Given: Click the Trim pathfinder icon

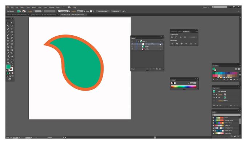Looking at the screenshot, I should click(177, 44).
